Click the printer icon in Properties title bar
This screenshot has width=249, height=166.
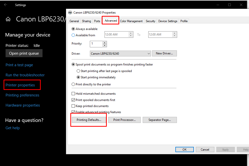pyautogui.click(x=70, y=13)
